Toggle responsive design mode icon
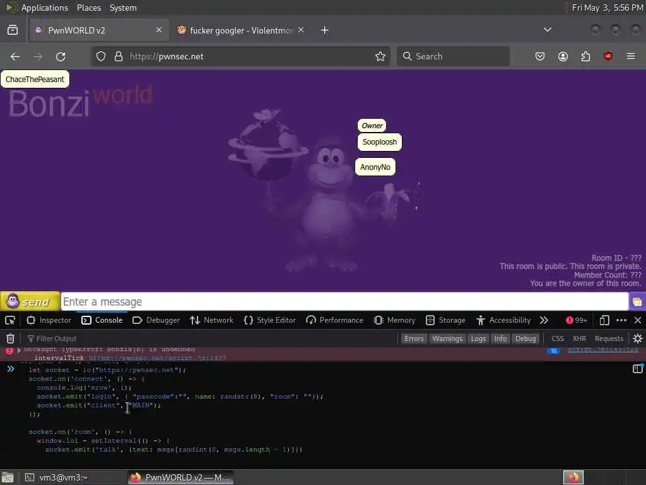This screenshot has height=485, width=646. coord(604,320)
